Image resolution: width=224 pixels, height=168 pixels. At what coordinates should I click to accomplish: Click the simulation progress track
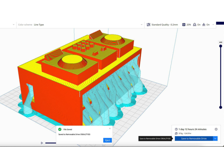[x=51, y=143]
